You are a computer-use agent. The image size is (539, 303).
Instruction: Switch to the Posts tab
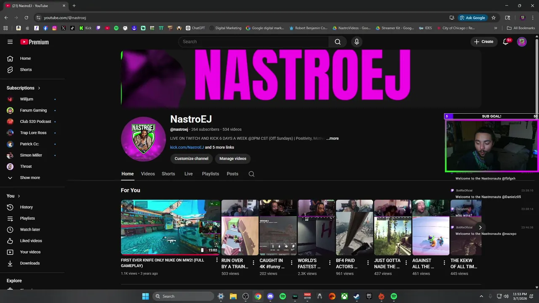click(232, 174)
